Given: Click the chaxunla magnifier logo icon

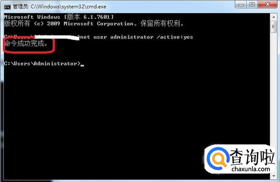Looking at the screenshot, I should click(x=218, y=159).
